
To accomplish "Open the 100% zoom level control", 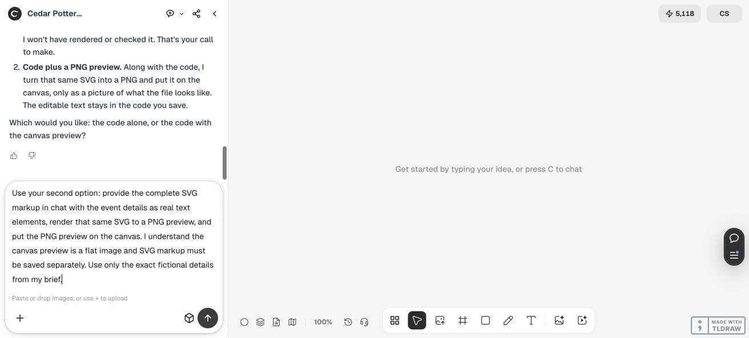I will tap(323, 322).
